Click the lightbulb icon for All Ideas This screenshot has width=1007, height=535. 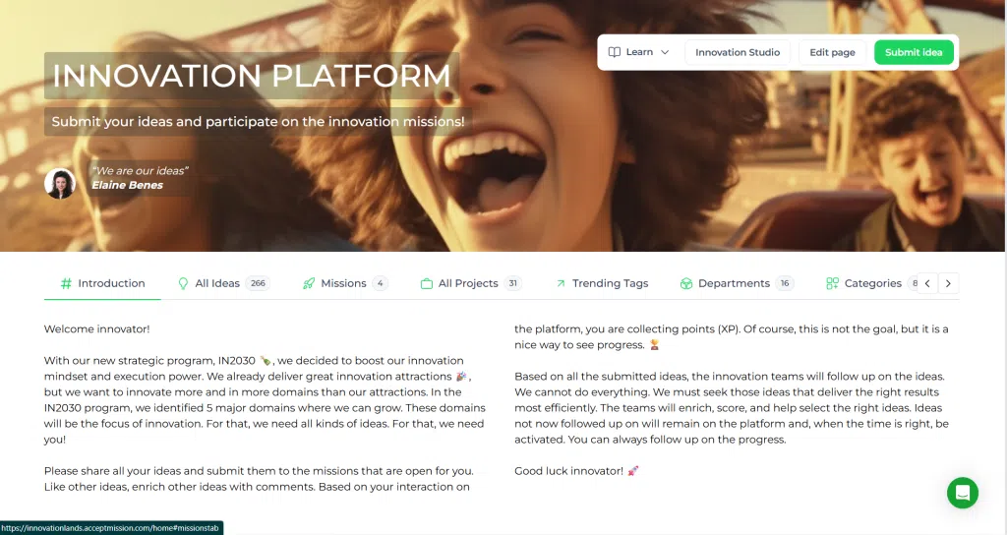183,283
